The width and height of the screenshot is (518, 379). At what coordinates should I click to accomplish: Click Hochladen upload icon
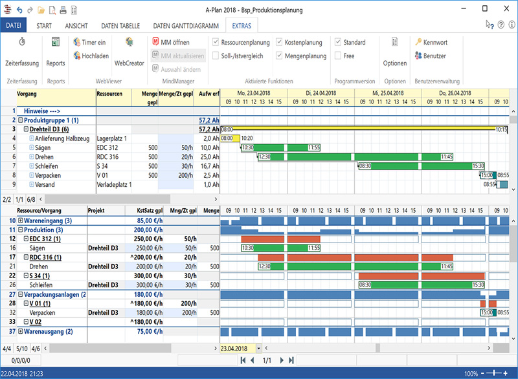coord(76,56)
